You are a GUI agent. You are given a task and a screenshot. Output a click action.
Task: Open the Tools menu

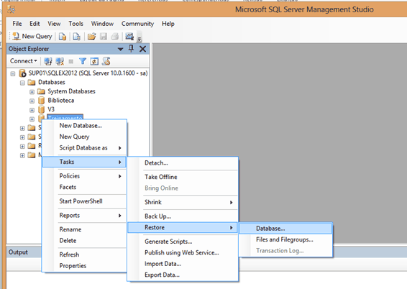click(x=76, y=24)
